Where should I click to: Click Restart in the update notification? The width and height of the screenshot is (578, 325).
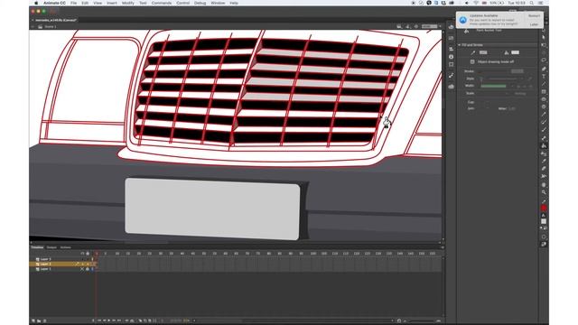[534, 16]
